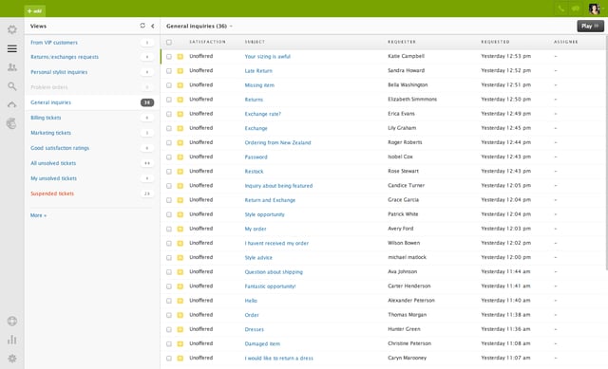Click status icon of 'Fantastic opportunity!' ticket

point(180,286)
